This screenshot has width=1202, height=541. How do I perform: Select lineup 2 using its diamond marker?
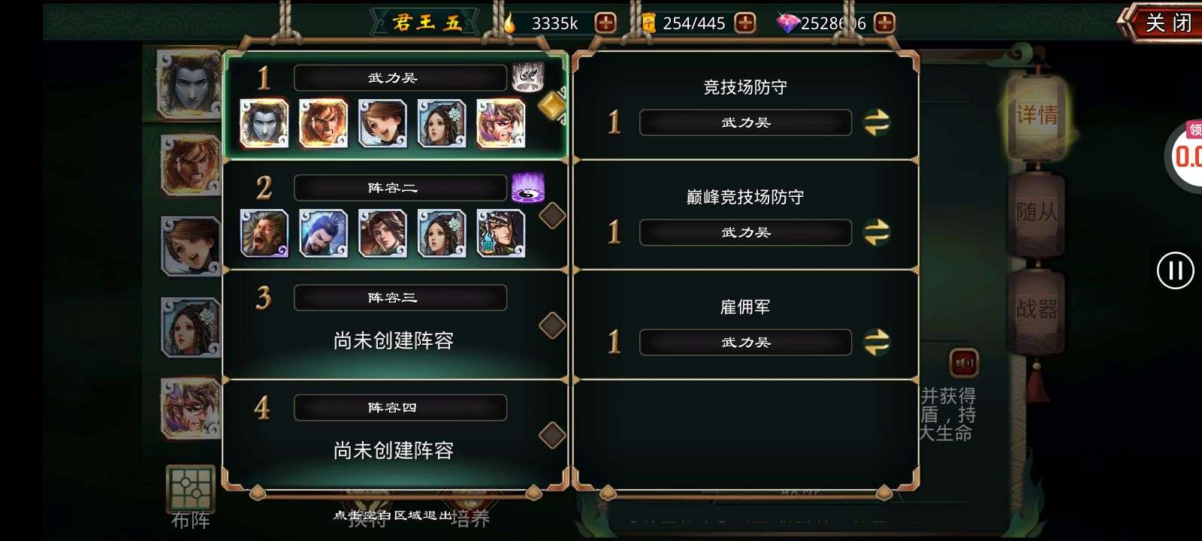click(552, 216)
